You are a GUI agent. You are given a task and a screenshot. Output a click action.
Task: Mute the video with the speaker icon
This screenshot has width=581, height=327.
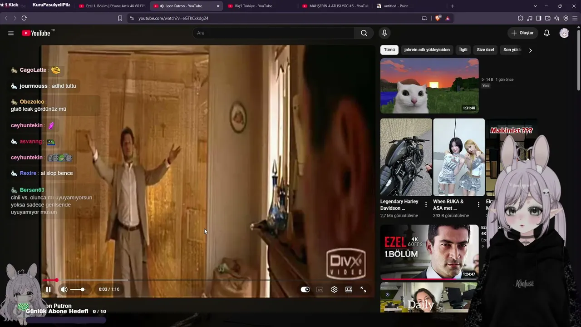click(64, 289)
